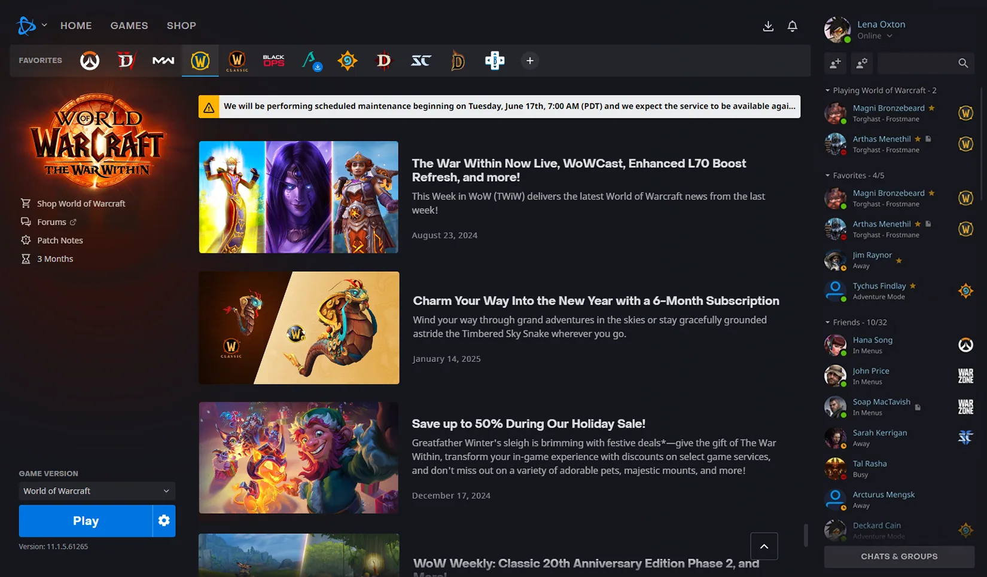Viewport: 987px width, 577px height.
Task: Open the Diablo III favorites icon
Action: [384, 61]
